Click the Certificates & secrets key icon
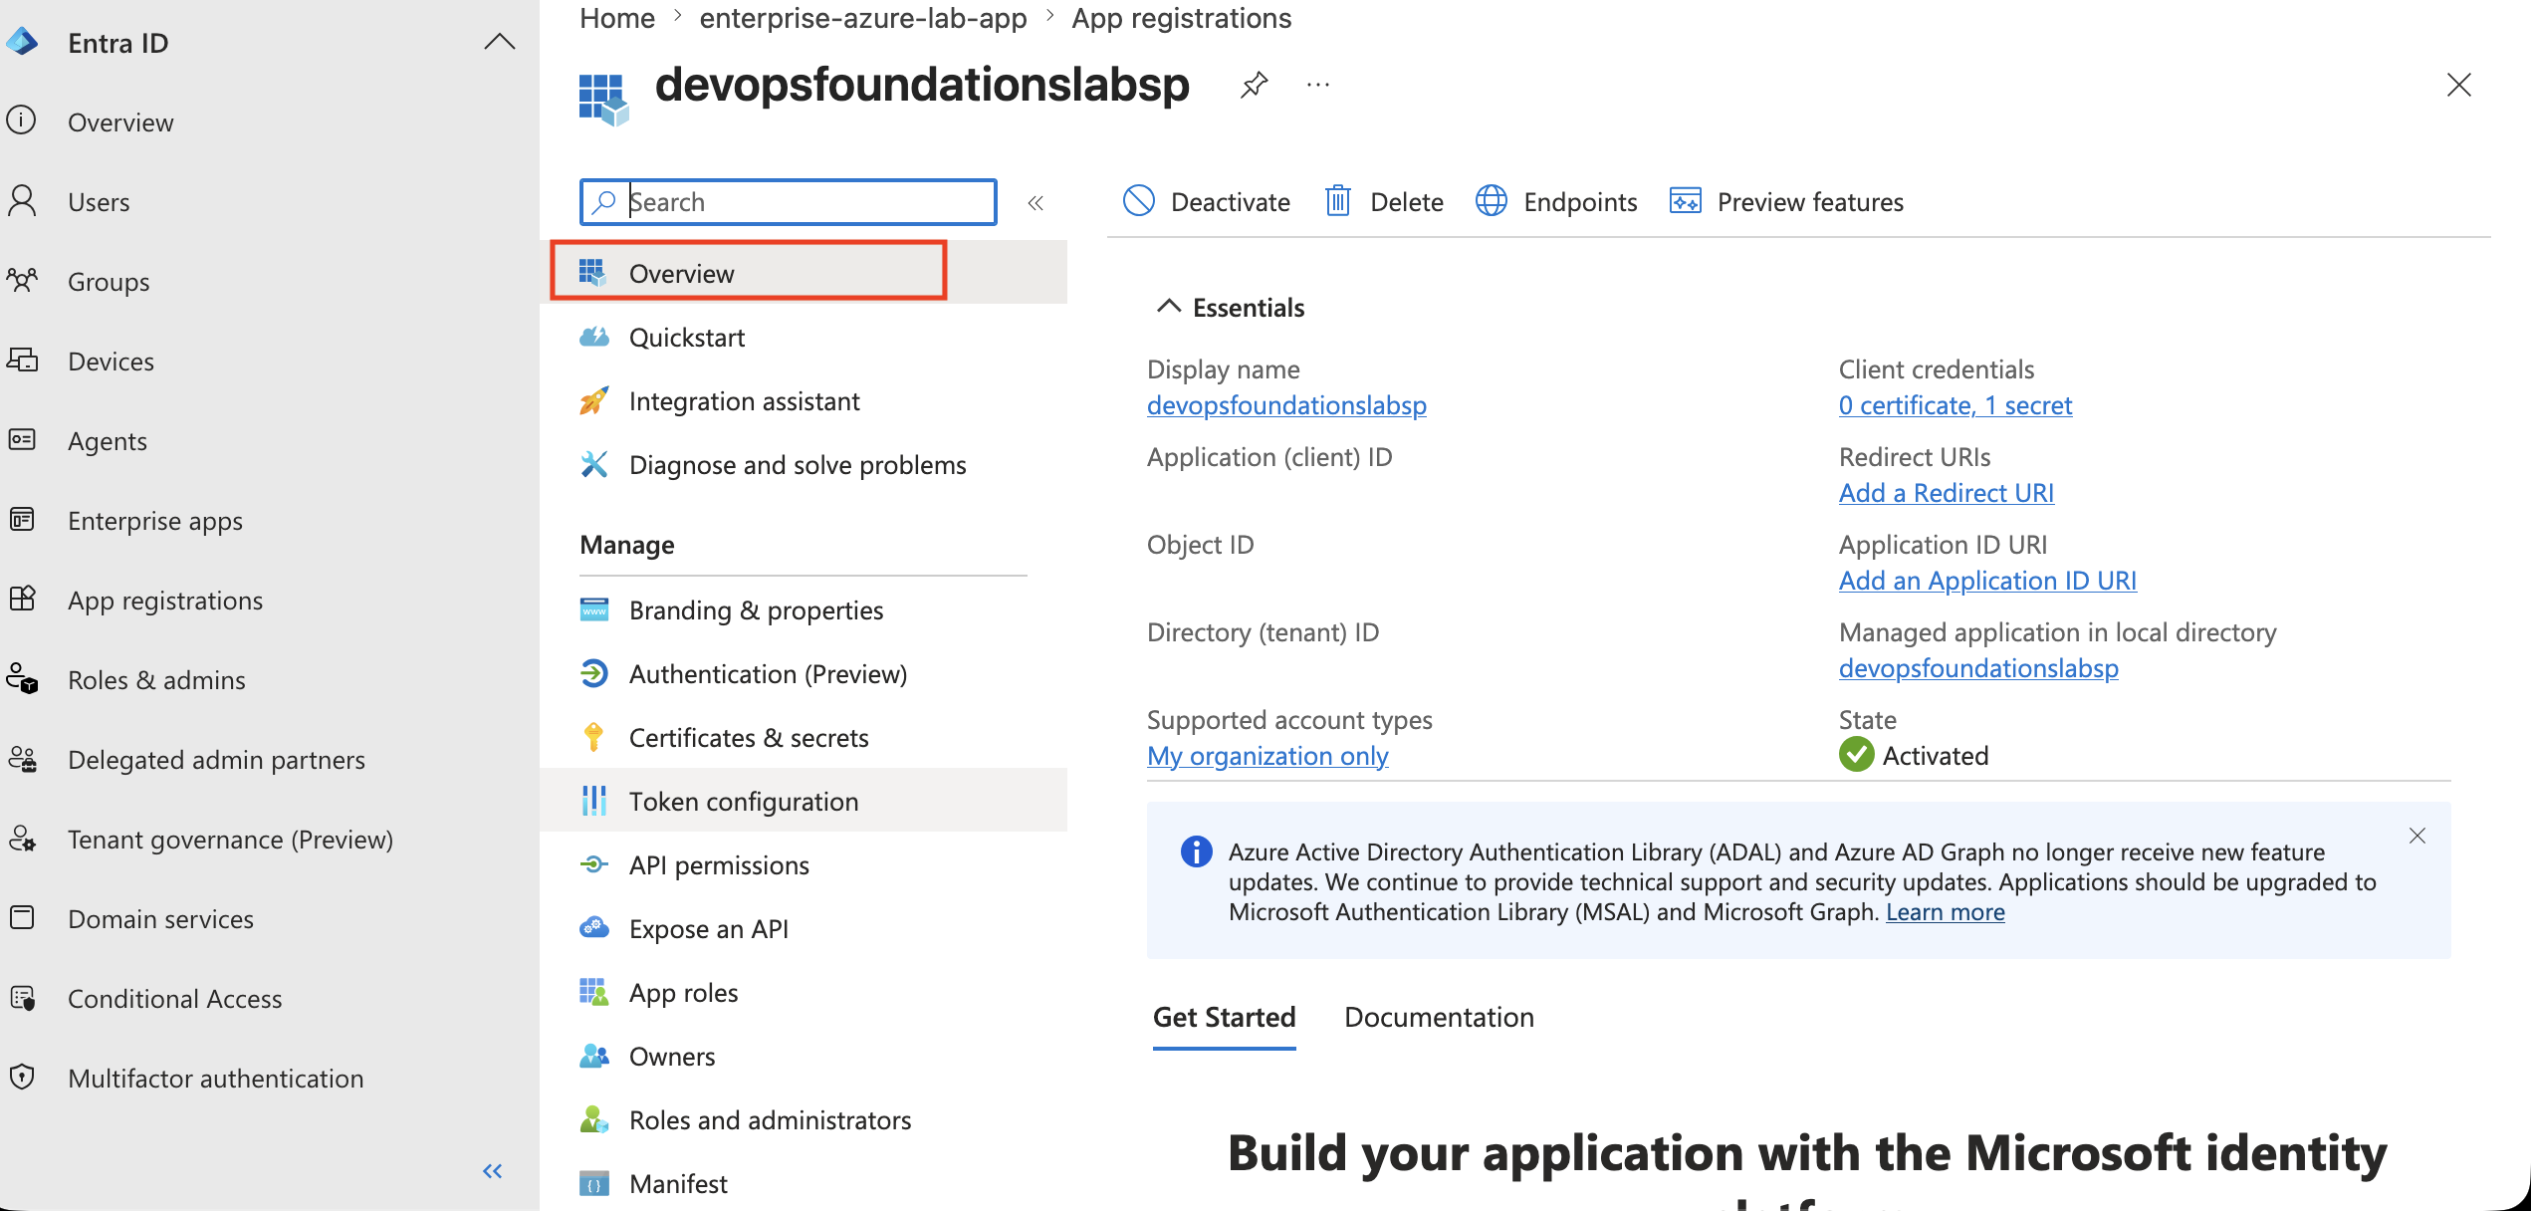 coord(594,737)
